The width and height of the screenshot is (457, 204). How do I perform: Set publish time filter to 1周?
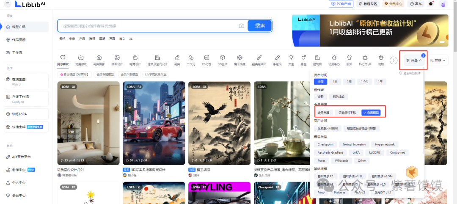[x=349, y=82]
